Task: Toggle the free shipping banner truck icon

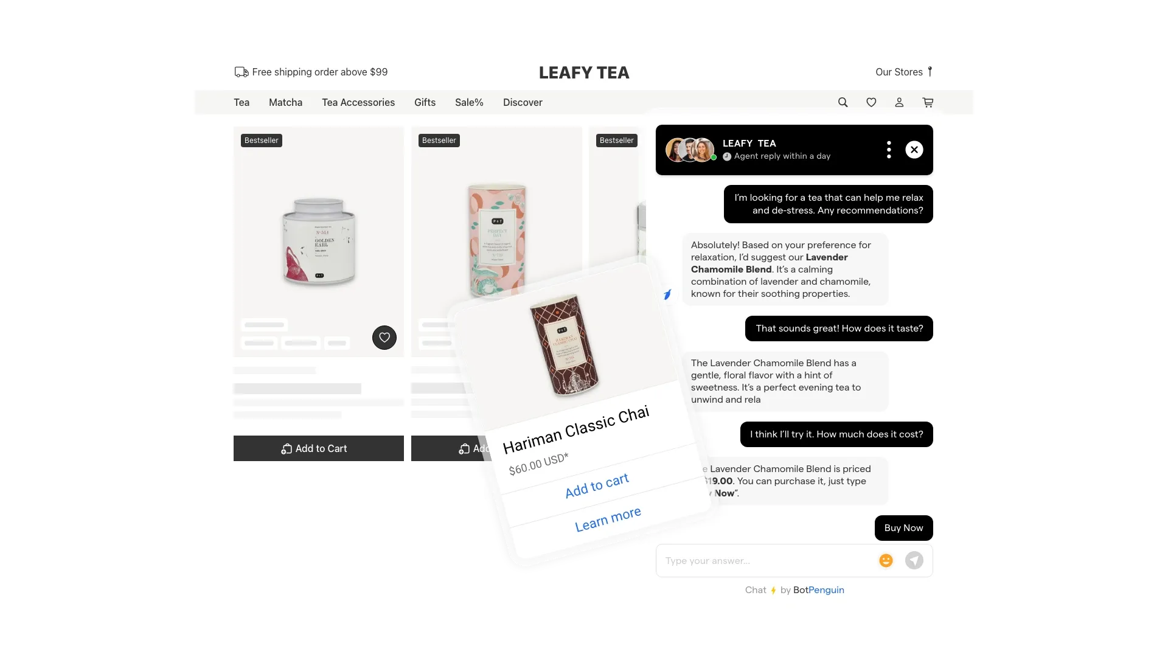Action: [x=241, y=72]
